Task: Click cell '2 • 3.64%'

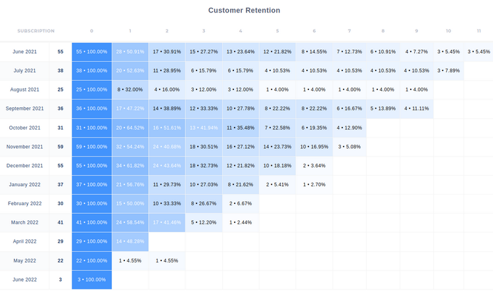Action: pos(314,166)
